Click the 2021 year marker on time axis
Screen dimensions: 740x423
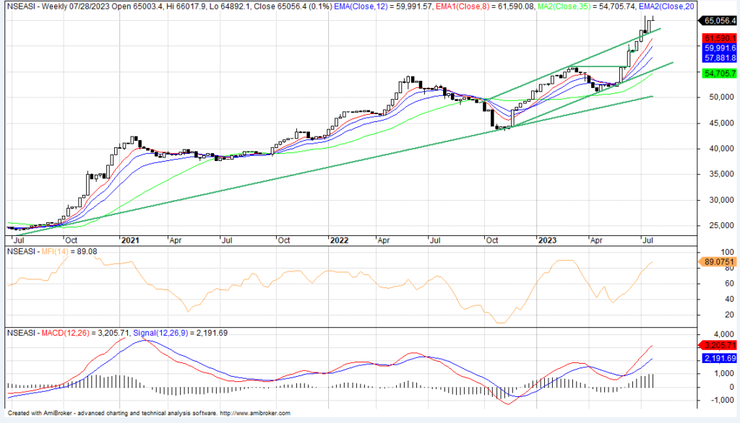click(130, 238)
